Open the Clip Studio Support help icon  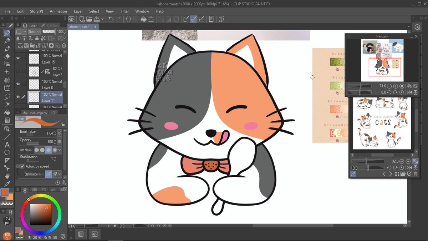click(x=221, y=19)
